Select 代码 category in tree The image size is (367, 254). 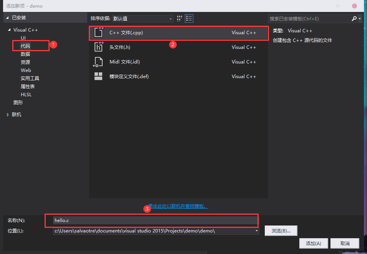[x=25, y=46]
